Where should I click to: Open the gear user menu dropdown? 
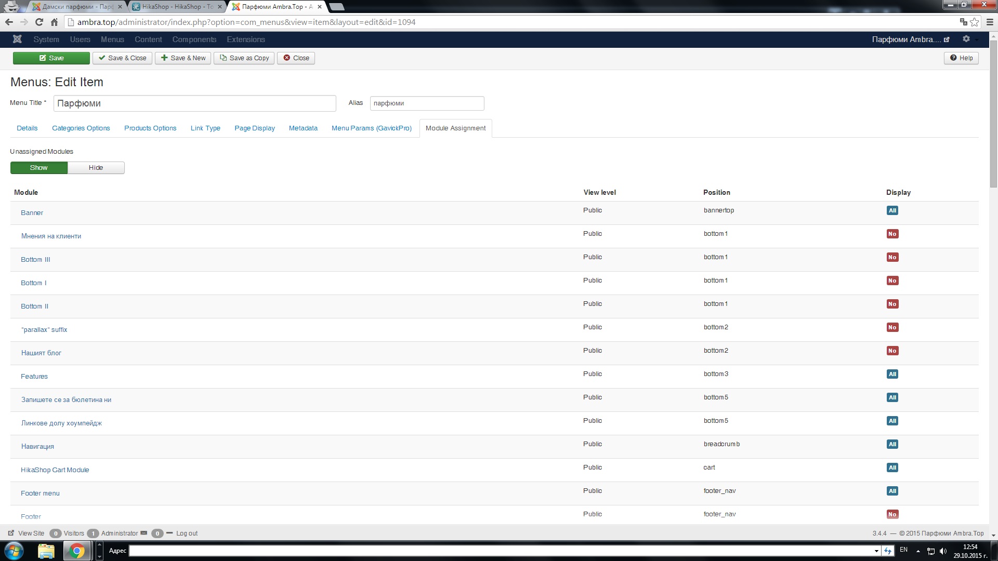click(x=970, y=39)
